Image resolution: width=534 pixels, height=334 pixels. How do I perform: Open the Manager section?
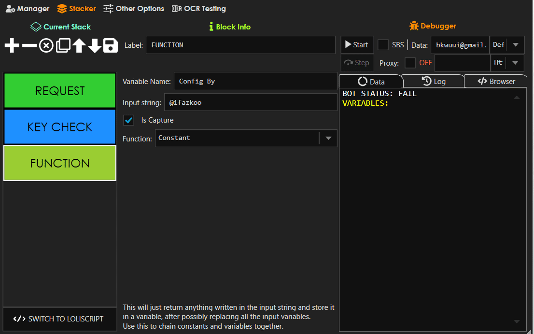[x=27, y=8]
